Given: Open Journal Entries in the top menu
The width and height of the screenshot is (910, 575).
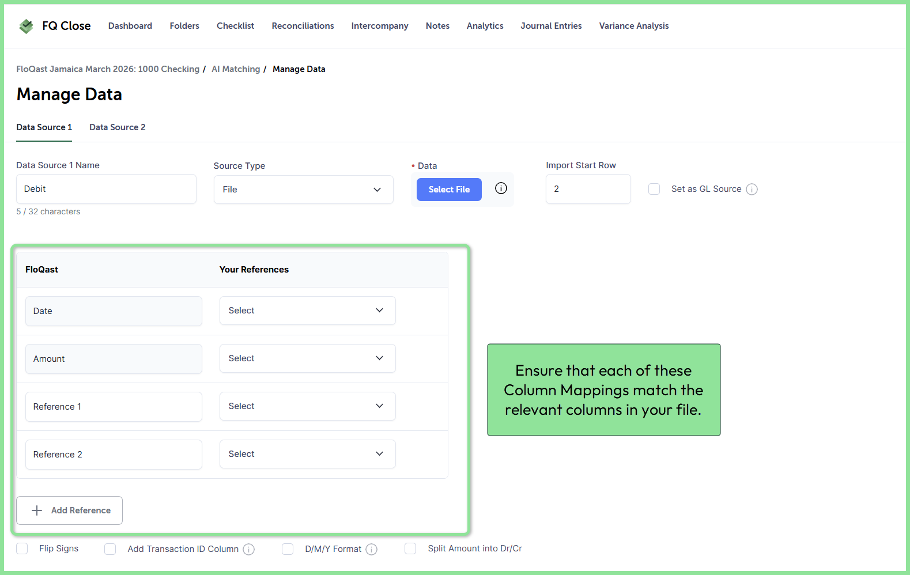Looking at the screenshot, I should pyautogui.click(x=551, y=26).
